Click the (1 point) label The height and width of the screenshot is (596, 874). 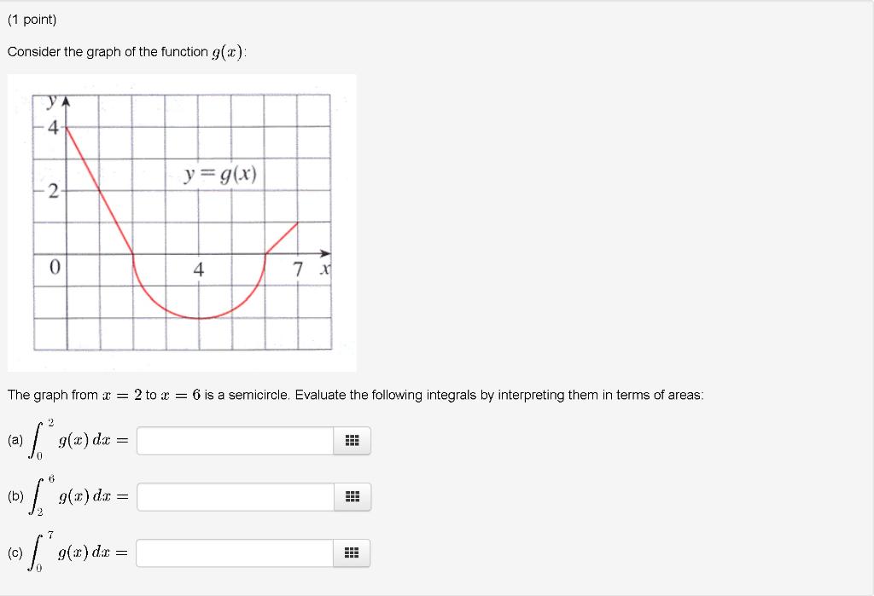[x=32, y=18]
